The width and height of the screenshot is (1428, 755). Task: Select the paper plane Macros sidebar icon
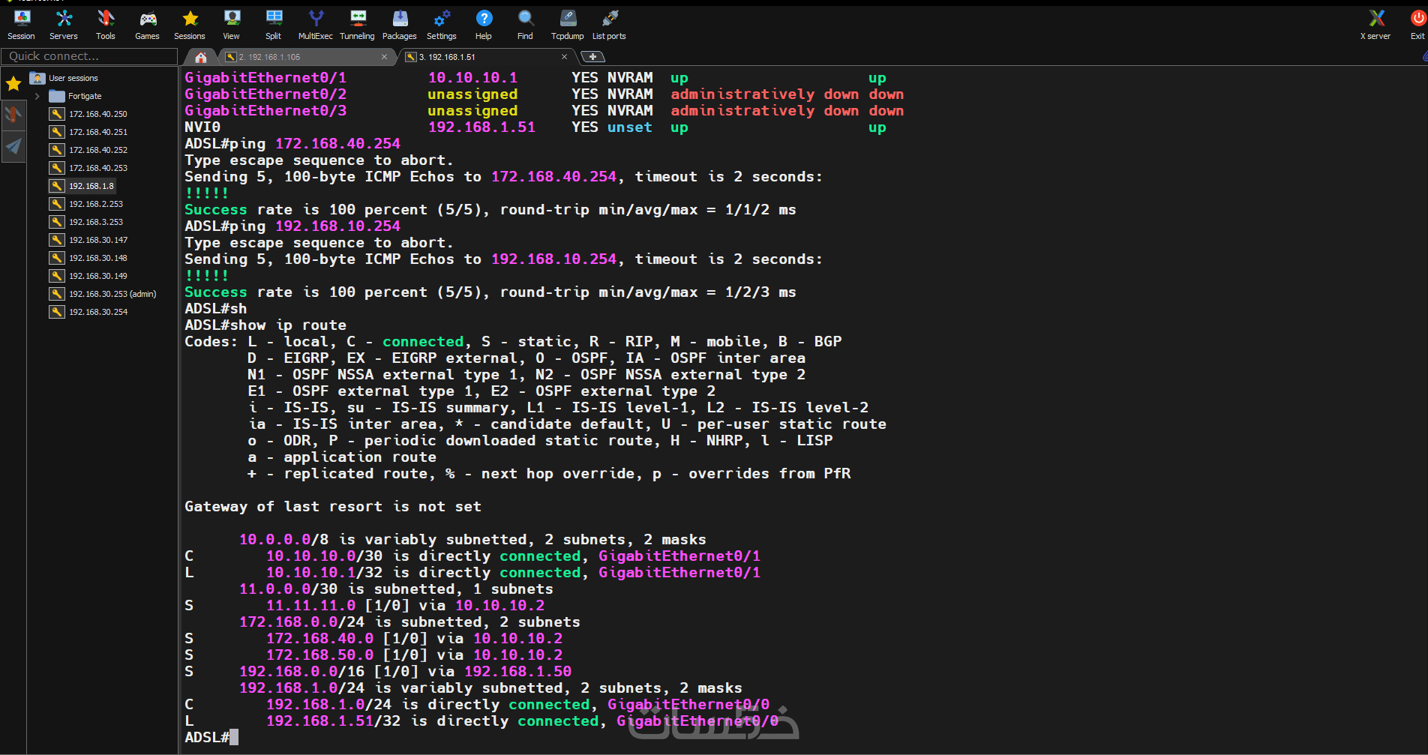13,146
